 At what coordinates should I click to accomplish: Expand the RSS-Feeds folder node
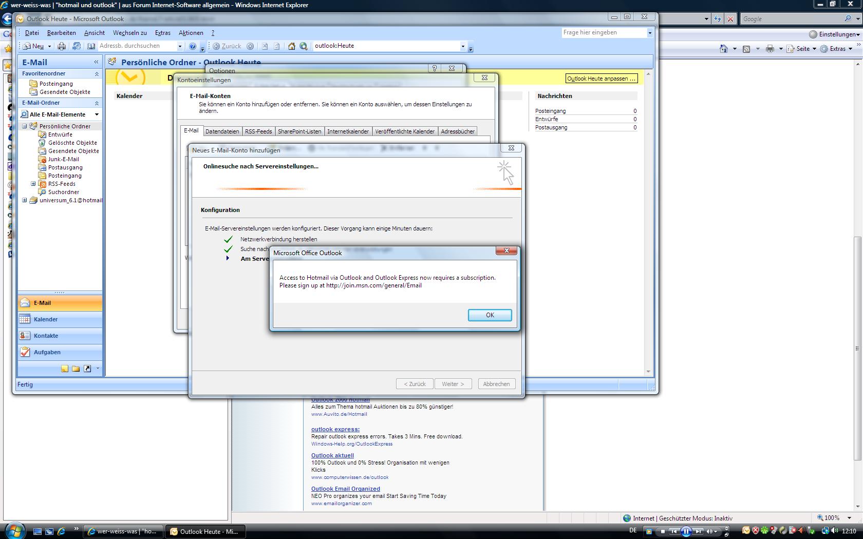(33, 184)
